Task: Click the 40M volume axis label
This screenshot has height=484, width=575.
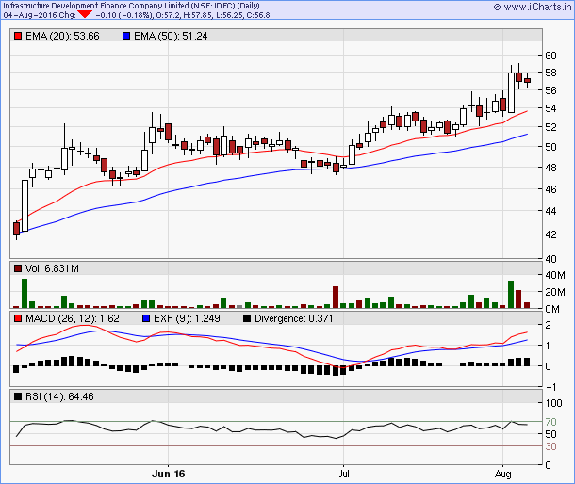Action: (x=555, y=275)
